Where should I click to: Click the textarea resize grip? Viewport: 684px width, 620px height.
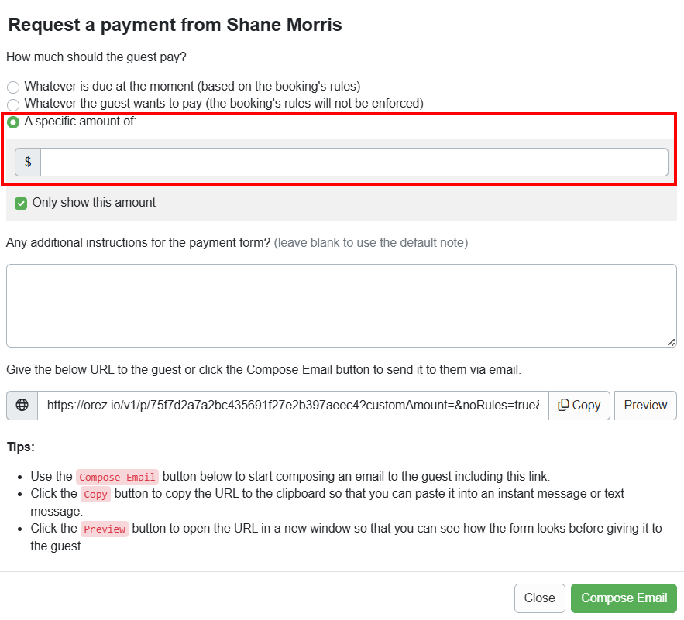point(669,341)
